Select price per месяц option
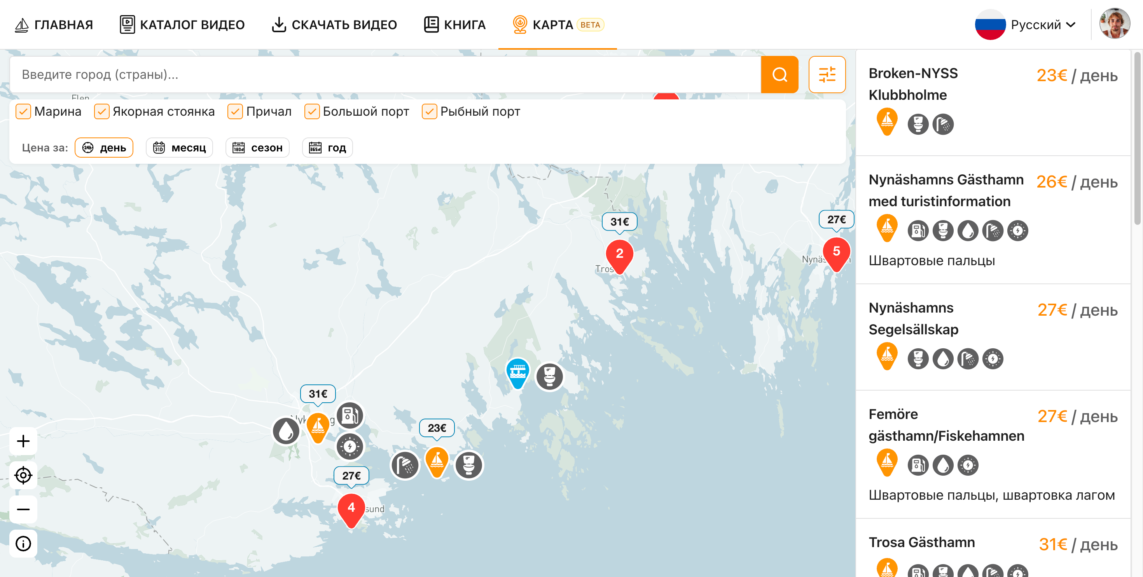The height and width of the screenshot is (577, 1143). pos(180,148)
